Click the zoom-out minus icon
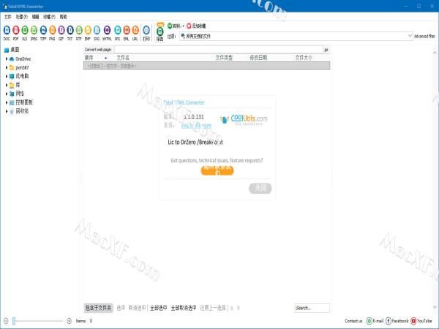 pos(6,321)
